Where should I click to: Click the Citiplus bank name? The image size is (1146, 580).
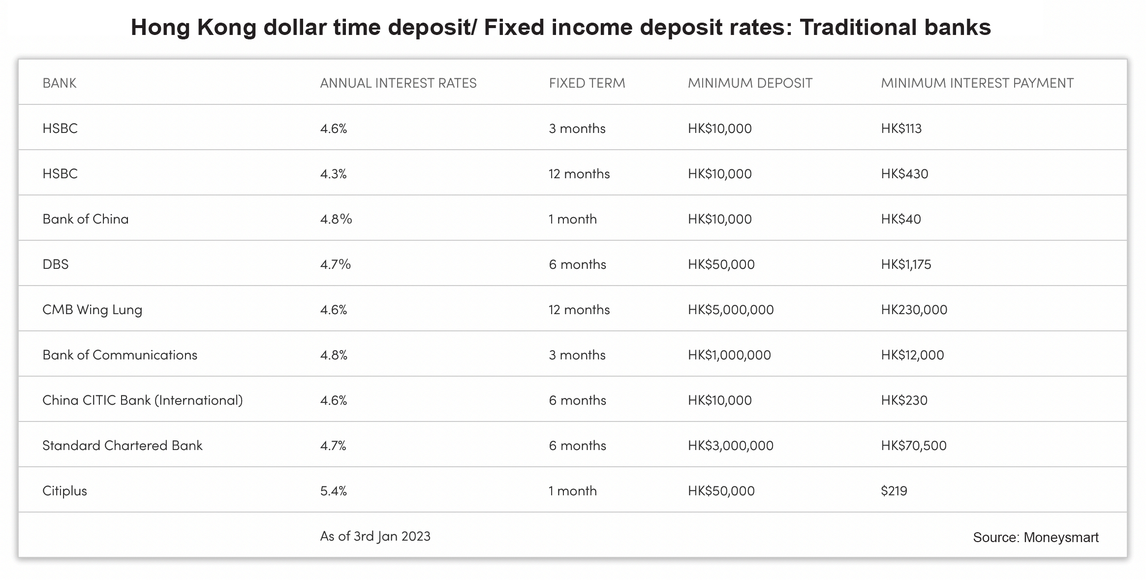click(64, 491)
